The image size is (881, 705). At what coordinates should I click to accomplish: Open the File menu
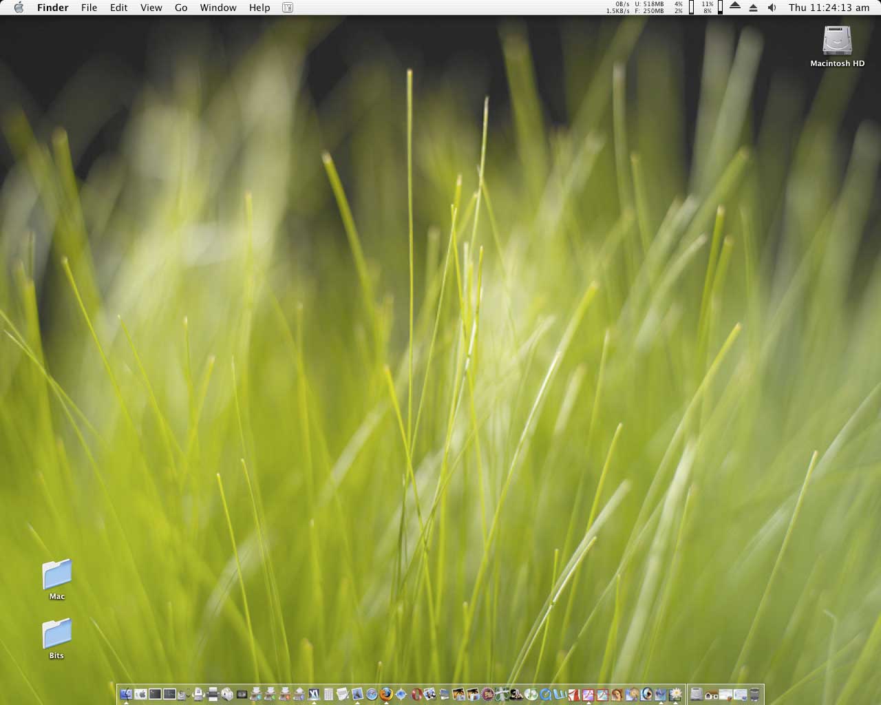point(89,8)
